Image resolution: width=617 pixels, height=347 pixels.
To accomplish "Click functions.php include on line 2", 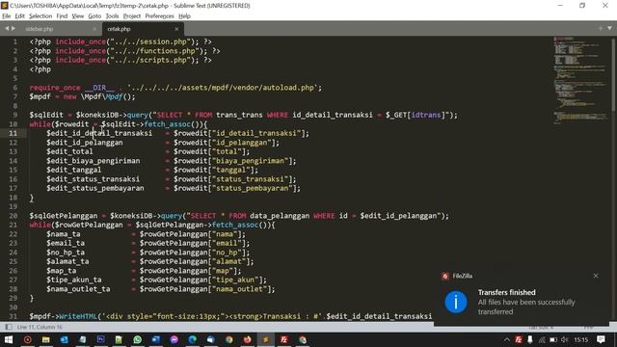I will (x=124, y=51).
